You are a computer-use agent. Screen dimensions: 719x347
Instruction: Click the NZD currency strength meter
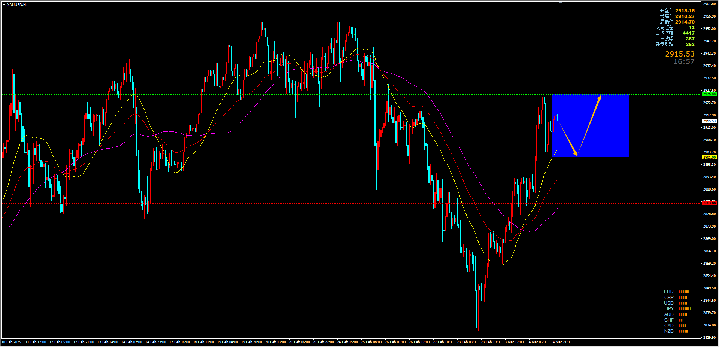click(683, 331)
